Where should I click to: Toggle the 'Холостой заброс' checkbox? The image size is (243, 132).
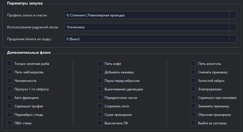[x=193, y=80]
